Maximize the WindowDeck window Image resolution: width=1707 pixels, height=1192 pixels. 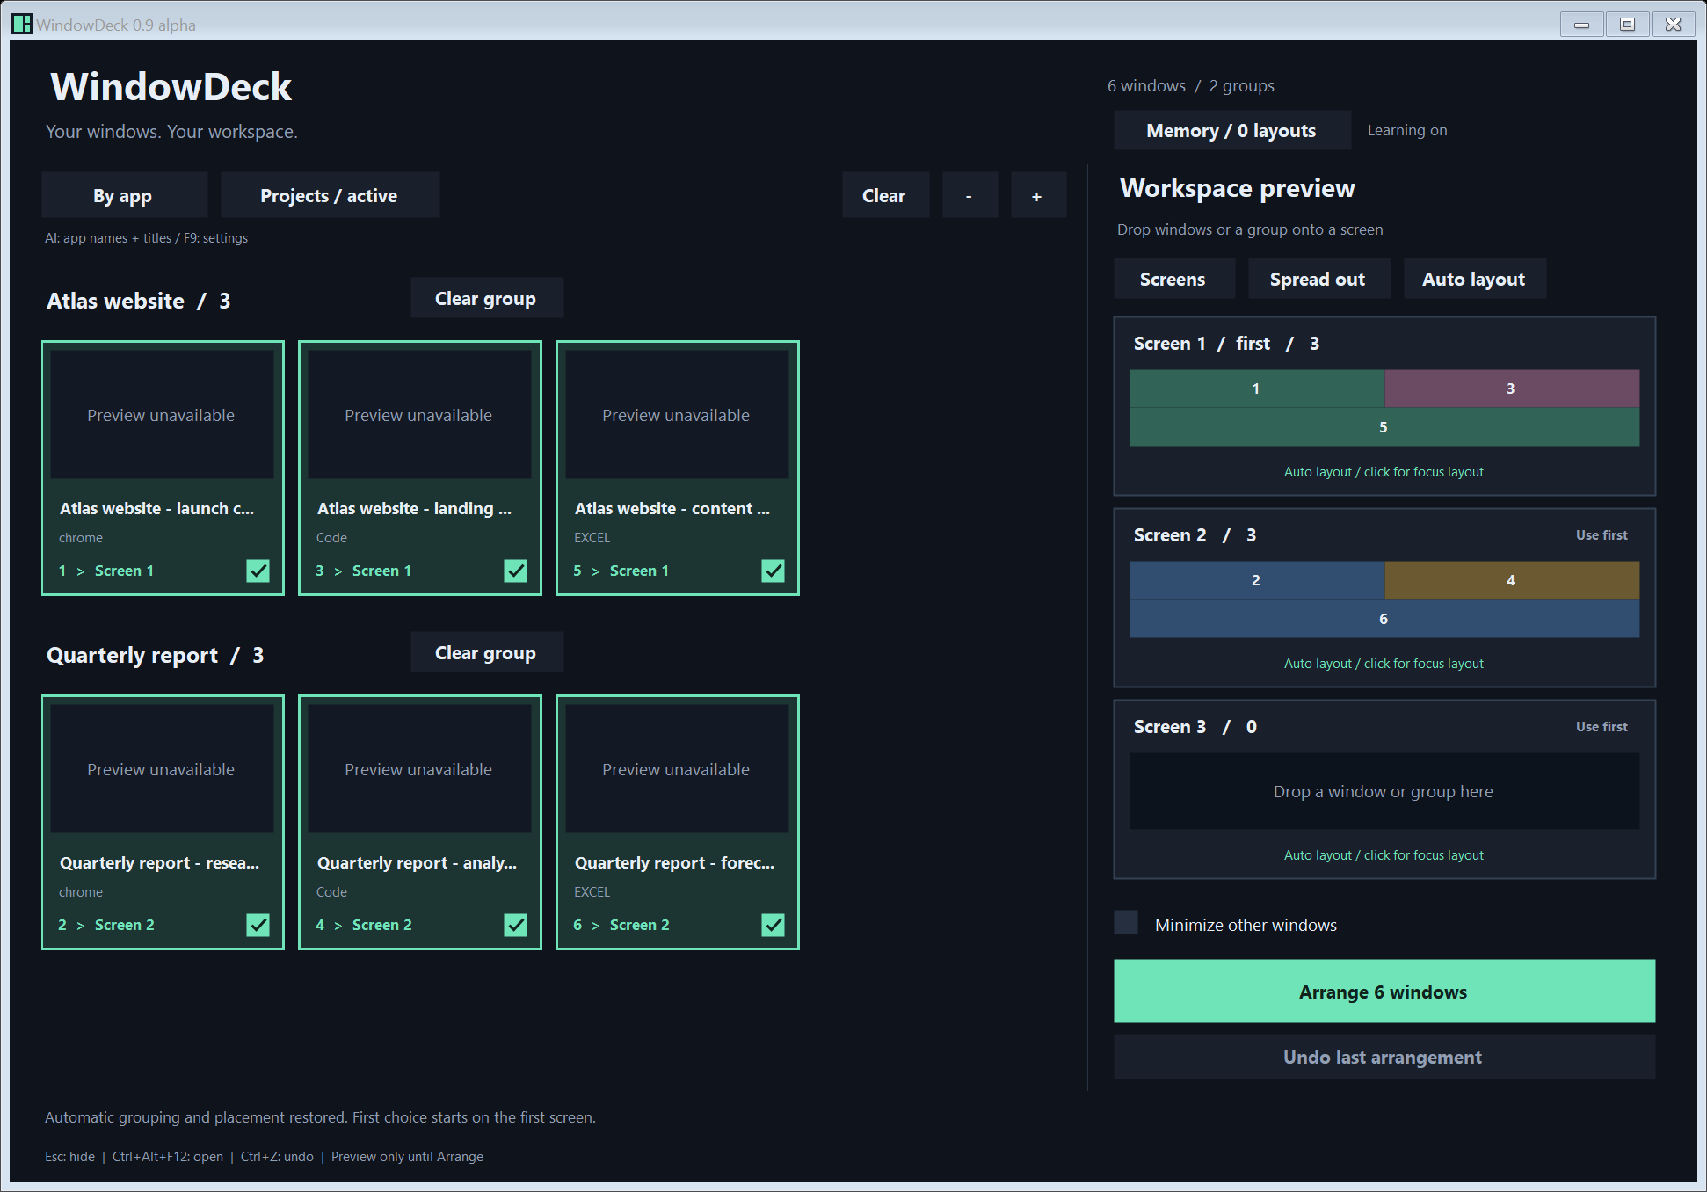[1627, 24]
